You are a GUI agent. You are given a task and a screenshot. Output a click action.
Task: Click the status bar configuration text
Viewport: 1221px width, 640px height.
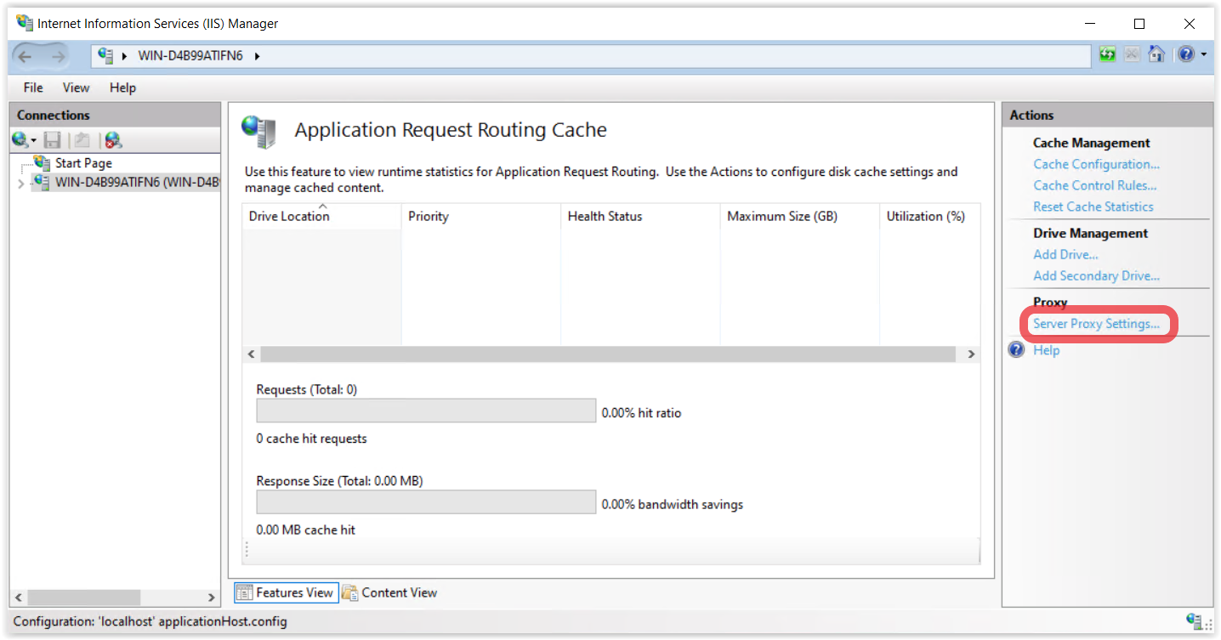pyautogui.click(x=150, y=621)
